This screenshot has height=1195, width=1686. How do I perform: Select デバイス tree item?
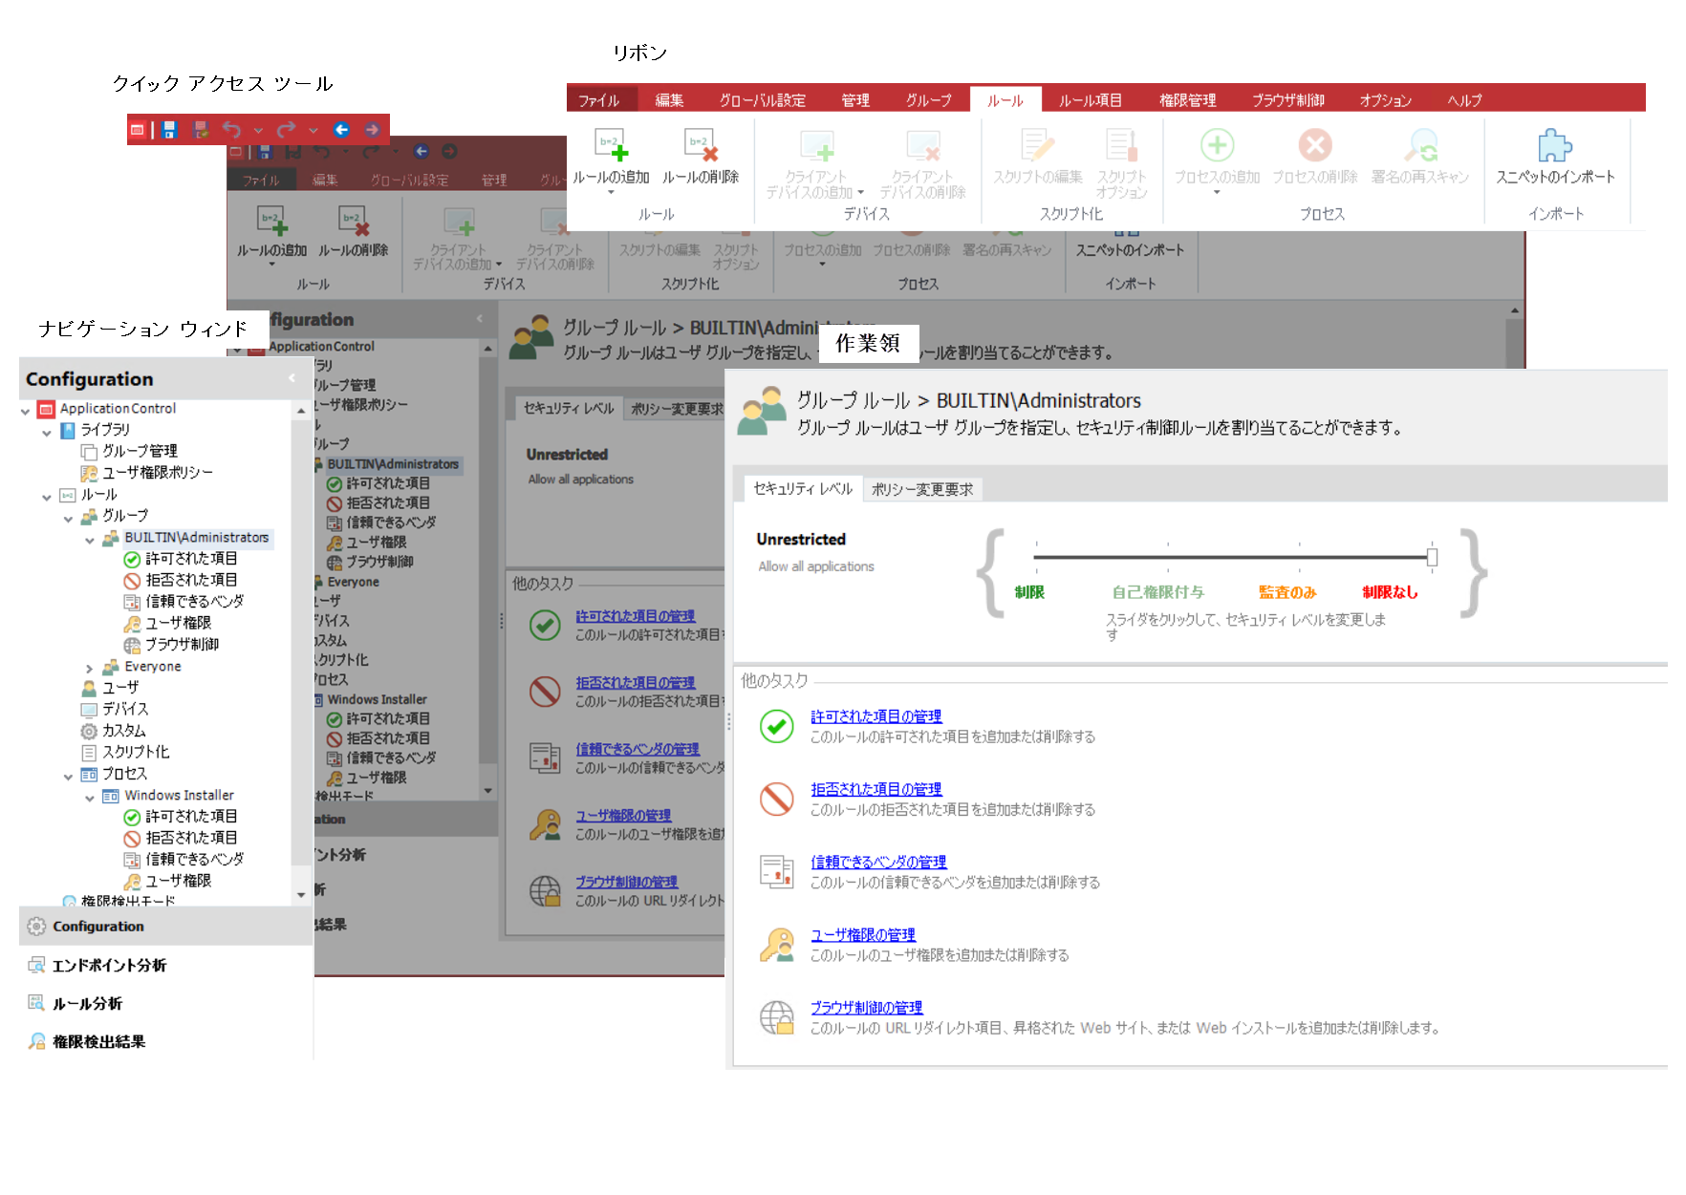[125, 709]
